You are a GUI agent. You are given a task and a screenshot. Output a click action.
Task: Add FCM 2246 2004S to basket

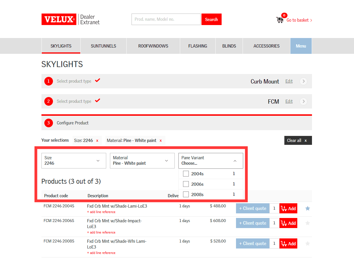pos(288,208)
